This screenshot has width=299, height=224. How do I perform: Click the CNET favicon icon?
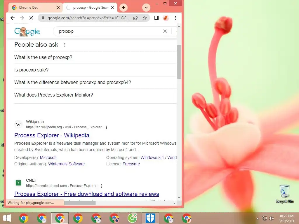pos(18,183)
